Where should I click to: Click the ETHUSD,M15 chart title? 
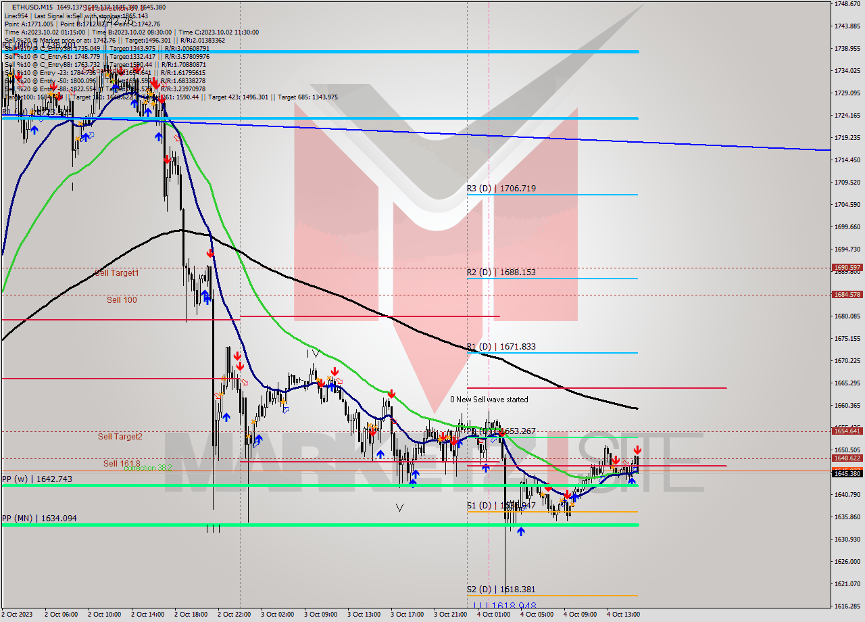[33, 7]
